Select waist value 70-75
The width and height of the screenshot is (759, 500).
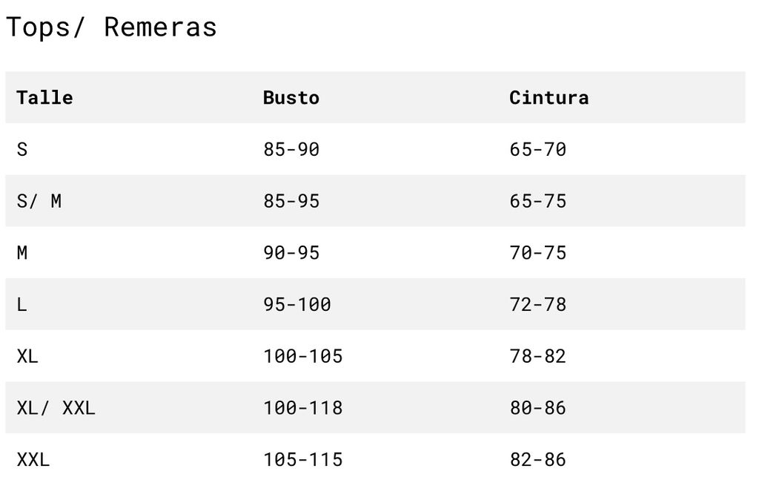click(538, 253)
